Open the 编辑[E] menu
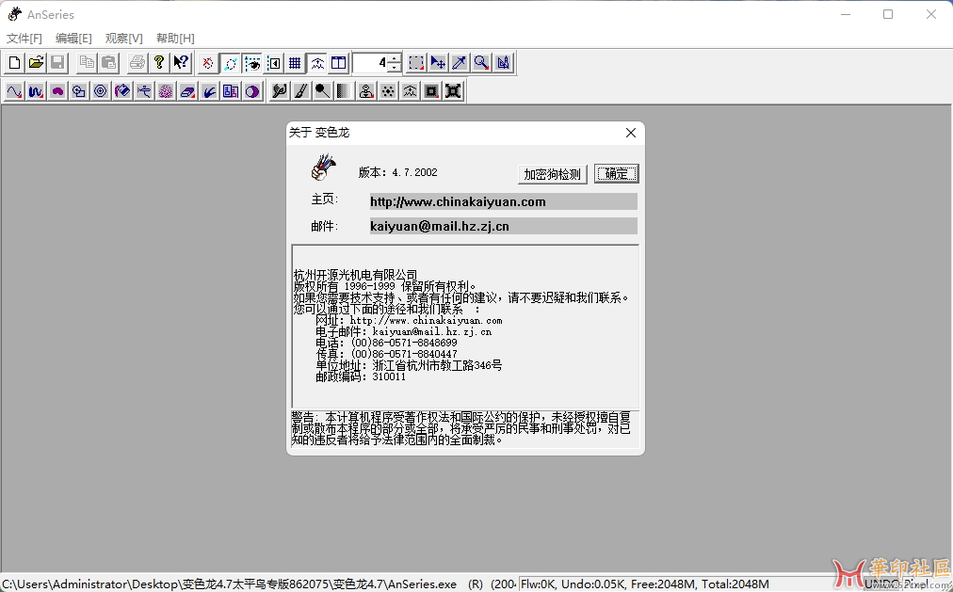Viewport: 953px width, 592px height. pos(73,39)
